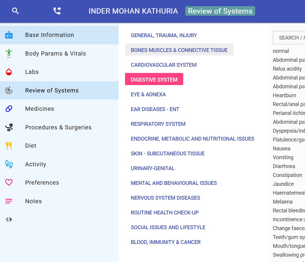
Task: Click the Diet fork and knife icon
Action: [x=9, y=146]
